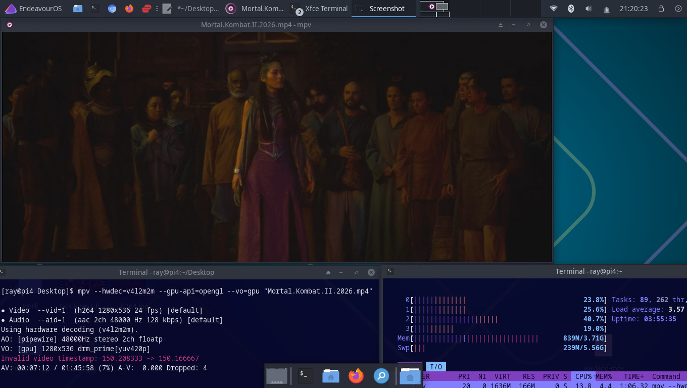Click the Audio --aid=1 aac track line
Image resolution: width=687 pixels, height=388 pixels.
click(x=112, y=320)
